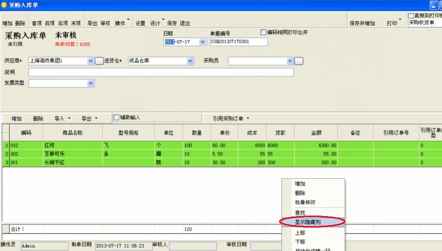Tick the 辅助输入 checkbox
Image resolution: width=442 pixels, height=251 pixels.
tap(116, 118)
